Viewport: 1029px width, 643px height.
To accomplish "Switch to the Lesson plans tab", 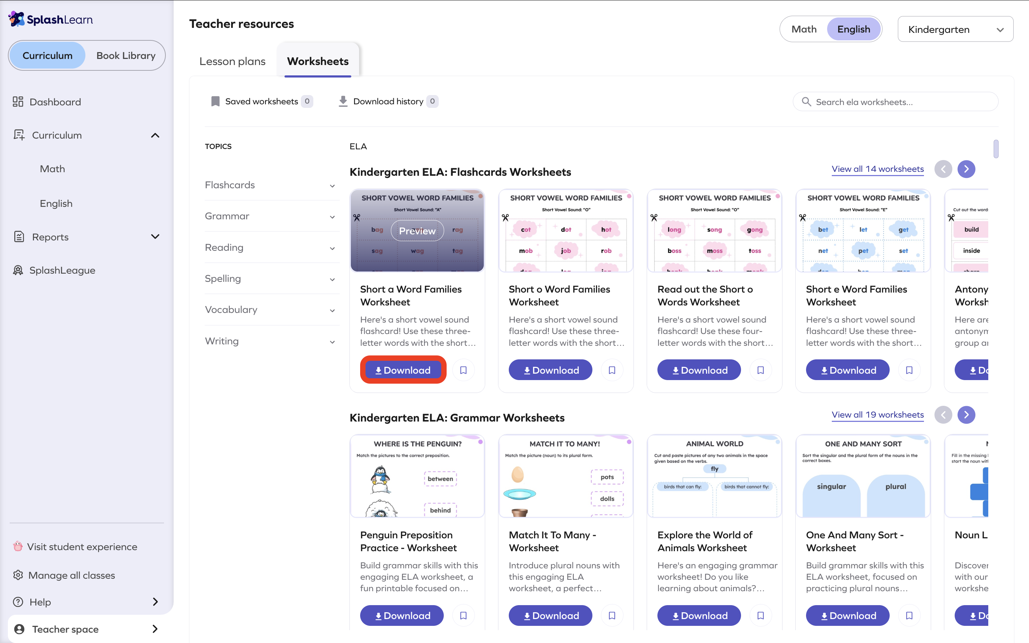I will tap(233, 61).
